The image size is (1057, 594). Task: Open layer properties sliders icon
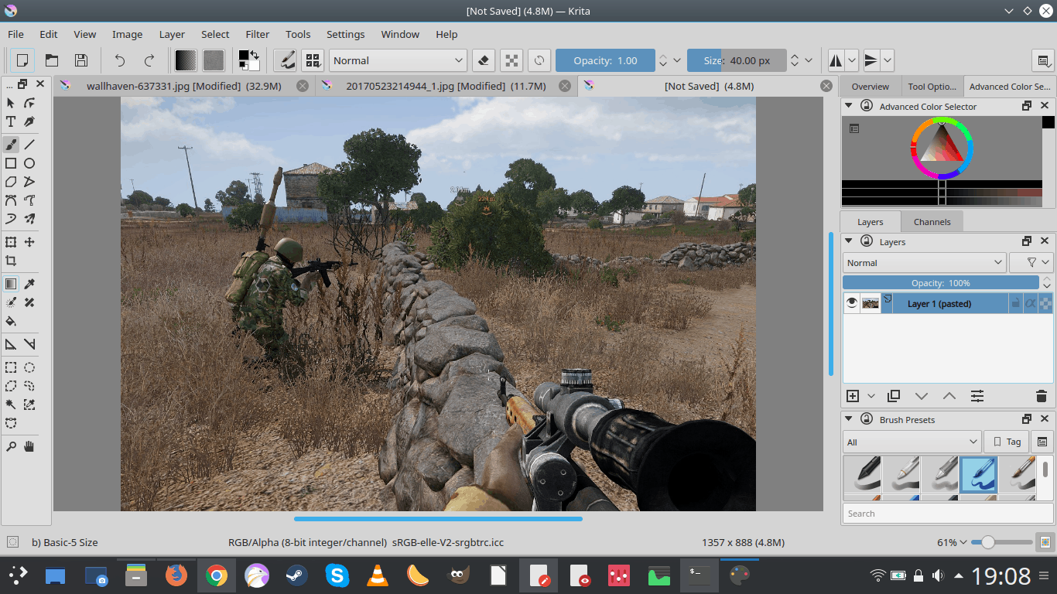pyautogui.click(x=977, y=396)
